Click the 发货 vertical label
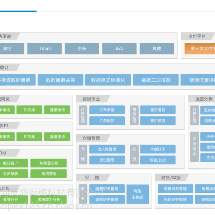Viewport: 215px width, 215px height. [x=134, y=154]
